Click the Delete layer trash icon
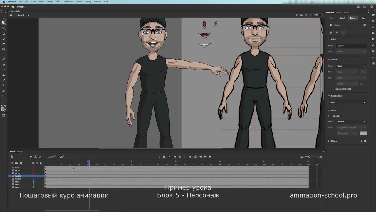The width and height of the screenshot is (376, 212). coord(21,163)
